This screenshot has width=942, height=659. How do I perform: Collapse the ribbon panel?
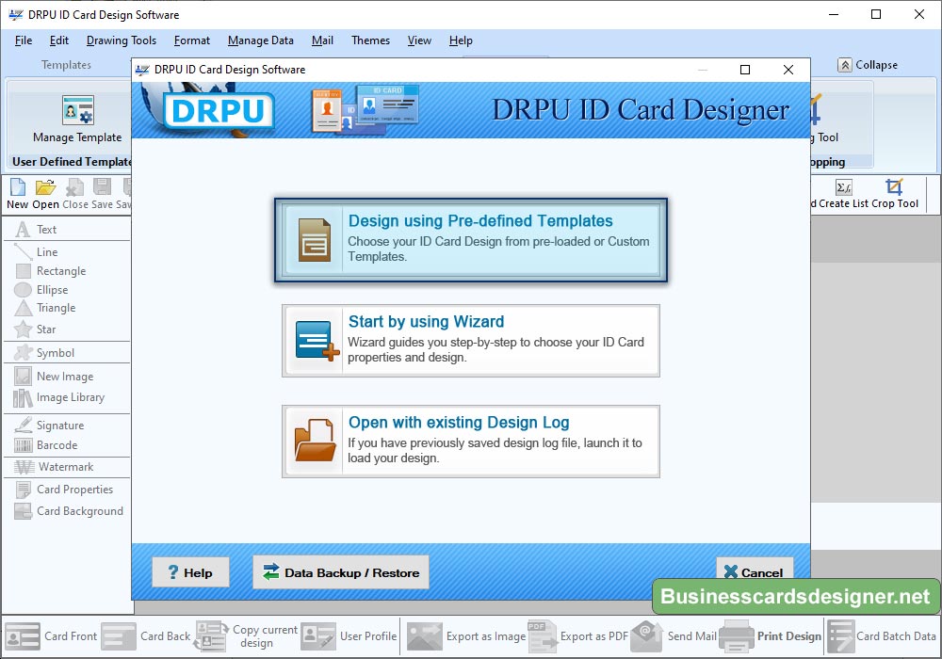[x=868, y=65]
